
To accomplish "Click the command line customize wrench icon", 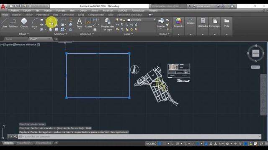I will (x=15, y=137).
